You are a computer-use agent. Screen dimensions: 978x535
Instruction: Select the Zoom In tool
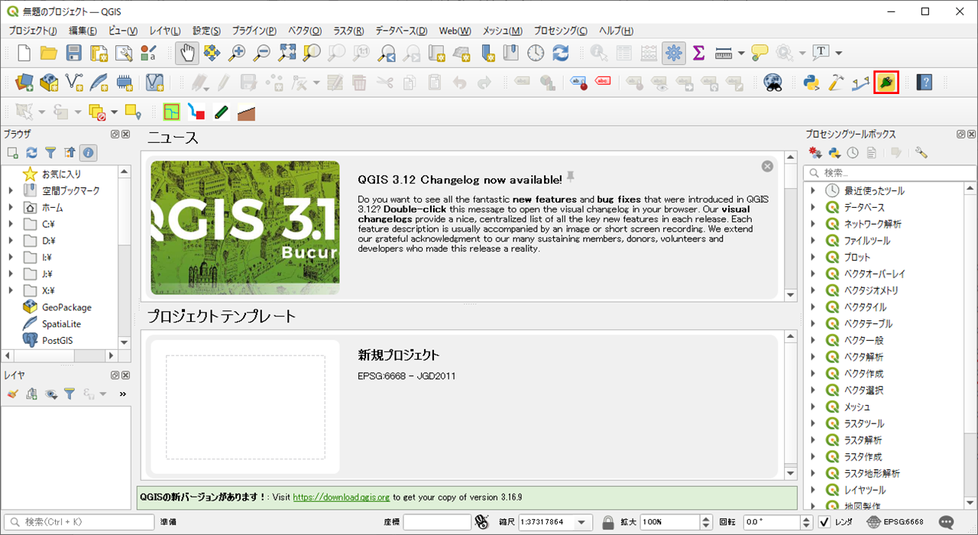click(x=237, y=53)
